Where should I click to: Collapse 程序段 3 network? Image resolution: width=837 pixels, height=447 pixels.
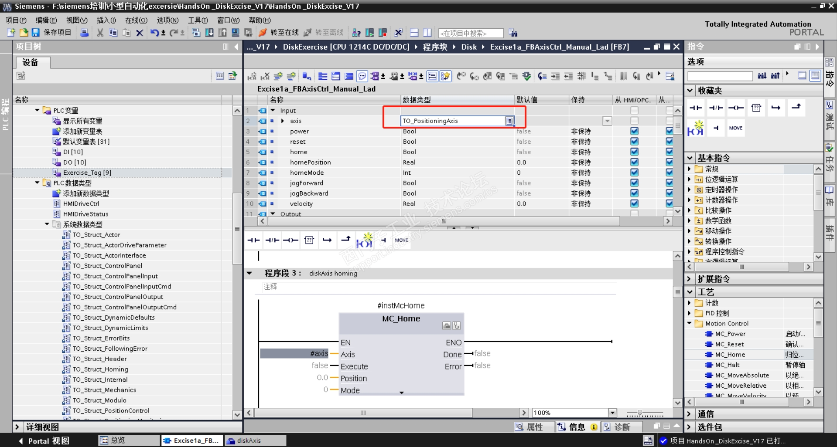click(x=249, y=273)
